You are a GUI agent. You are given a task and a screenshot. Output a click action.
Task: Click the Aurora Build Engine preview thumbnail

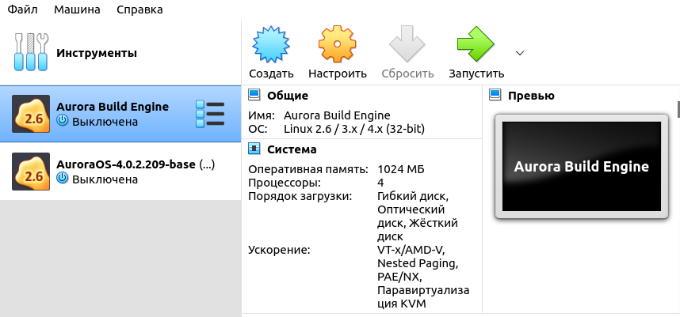click(x=581, y=166)
